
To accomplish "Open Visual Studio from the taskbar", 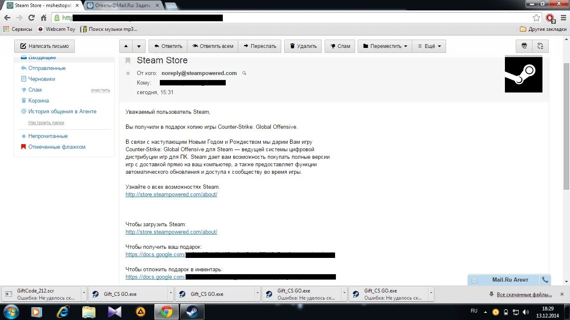I will [115, 312].
